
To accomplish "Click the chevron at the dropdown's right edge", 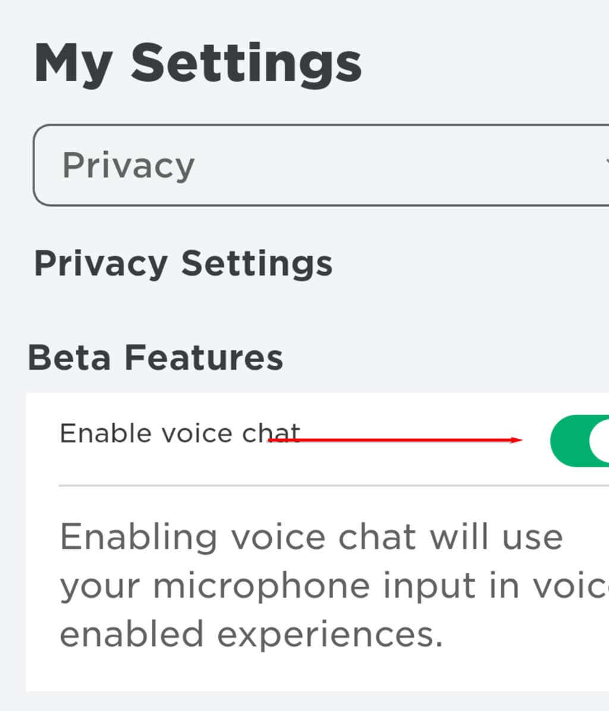I will pyautogui.click(x=605, y=162).
